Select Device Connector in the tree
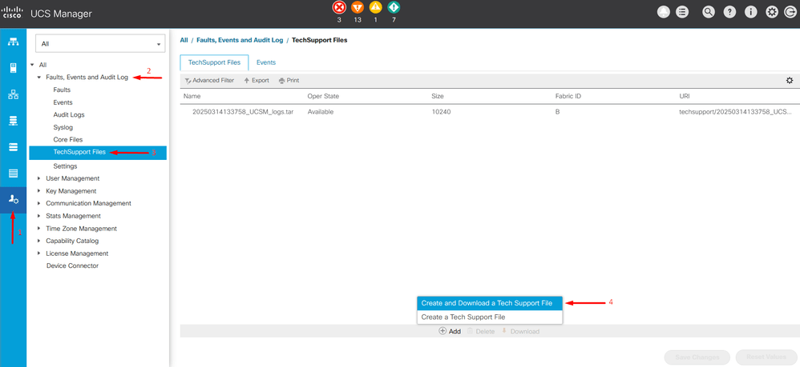 (72, 265)
